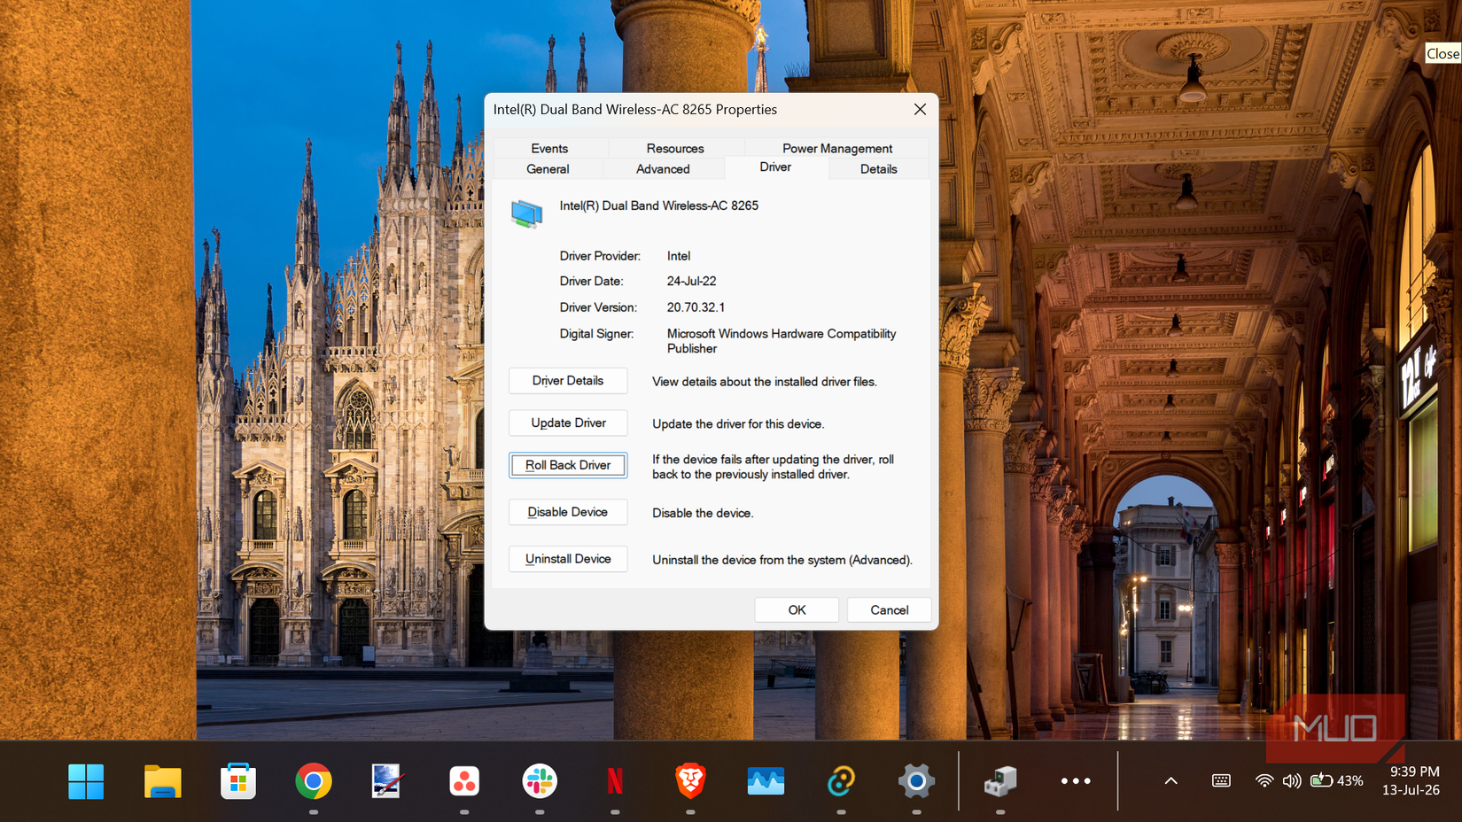Click the device name heading
Screen dimensions: 1462x822
click(x=658, y=205)
